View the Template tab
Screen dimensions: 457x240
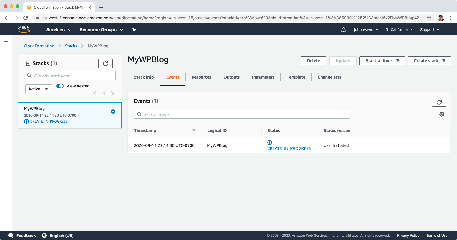pos(296,77)
